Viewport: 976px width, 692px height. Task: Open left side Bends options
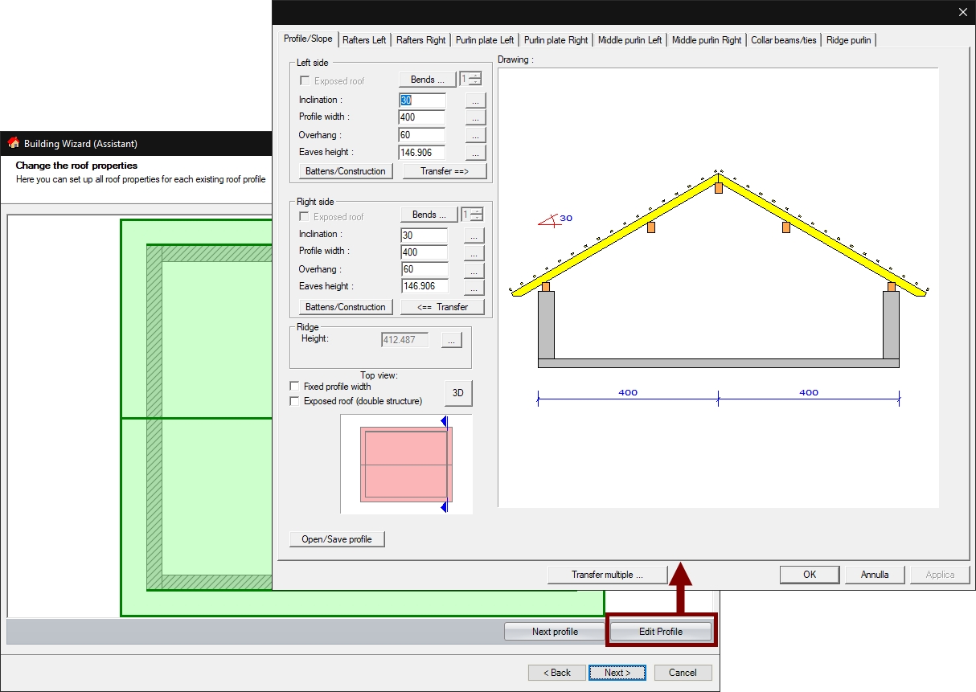pos(428,80)
